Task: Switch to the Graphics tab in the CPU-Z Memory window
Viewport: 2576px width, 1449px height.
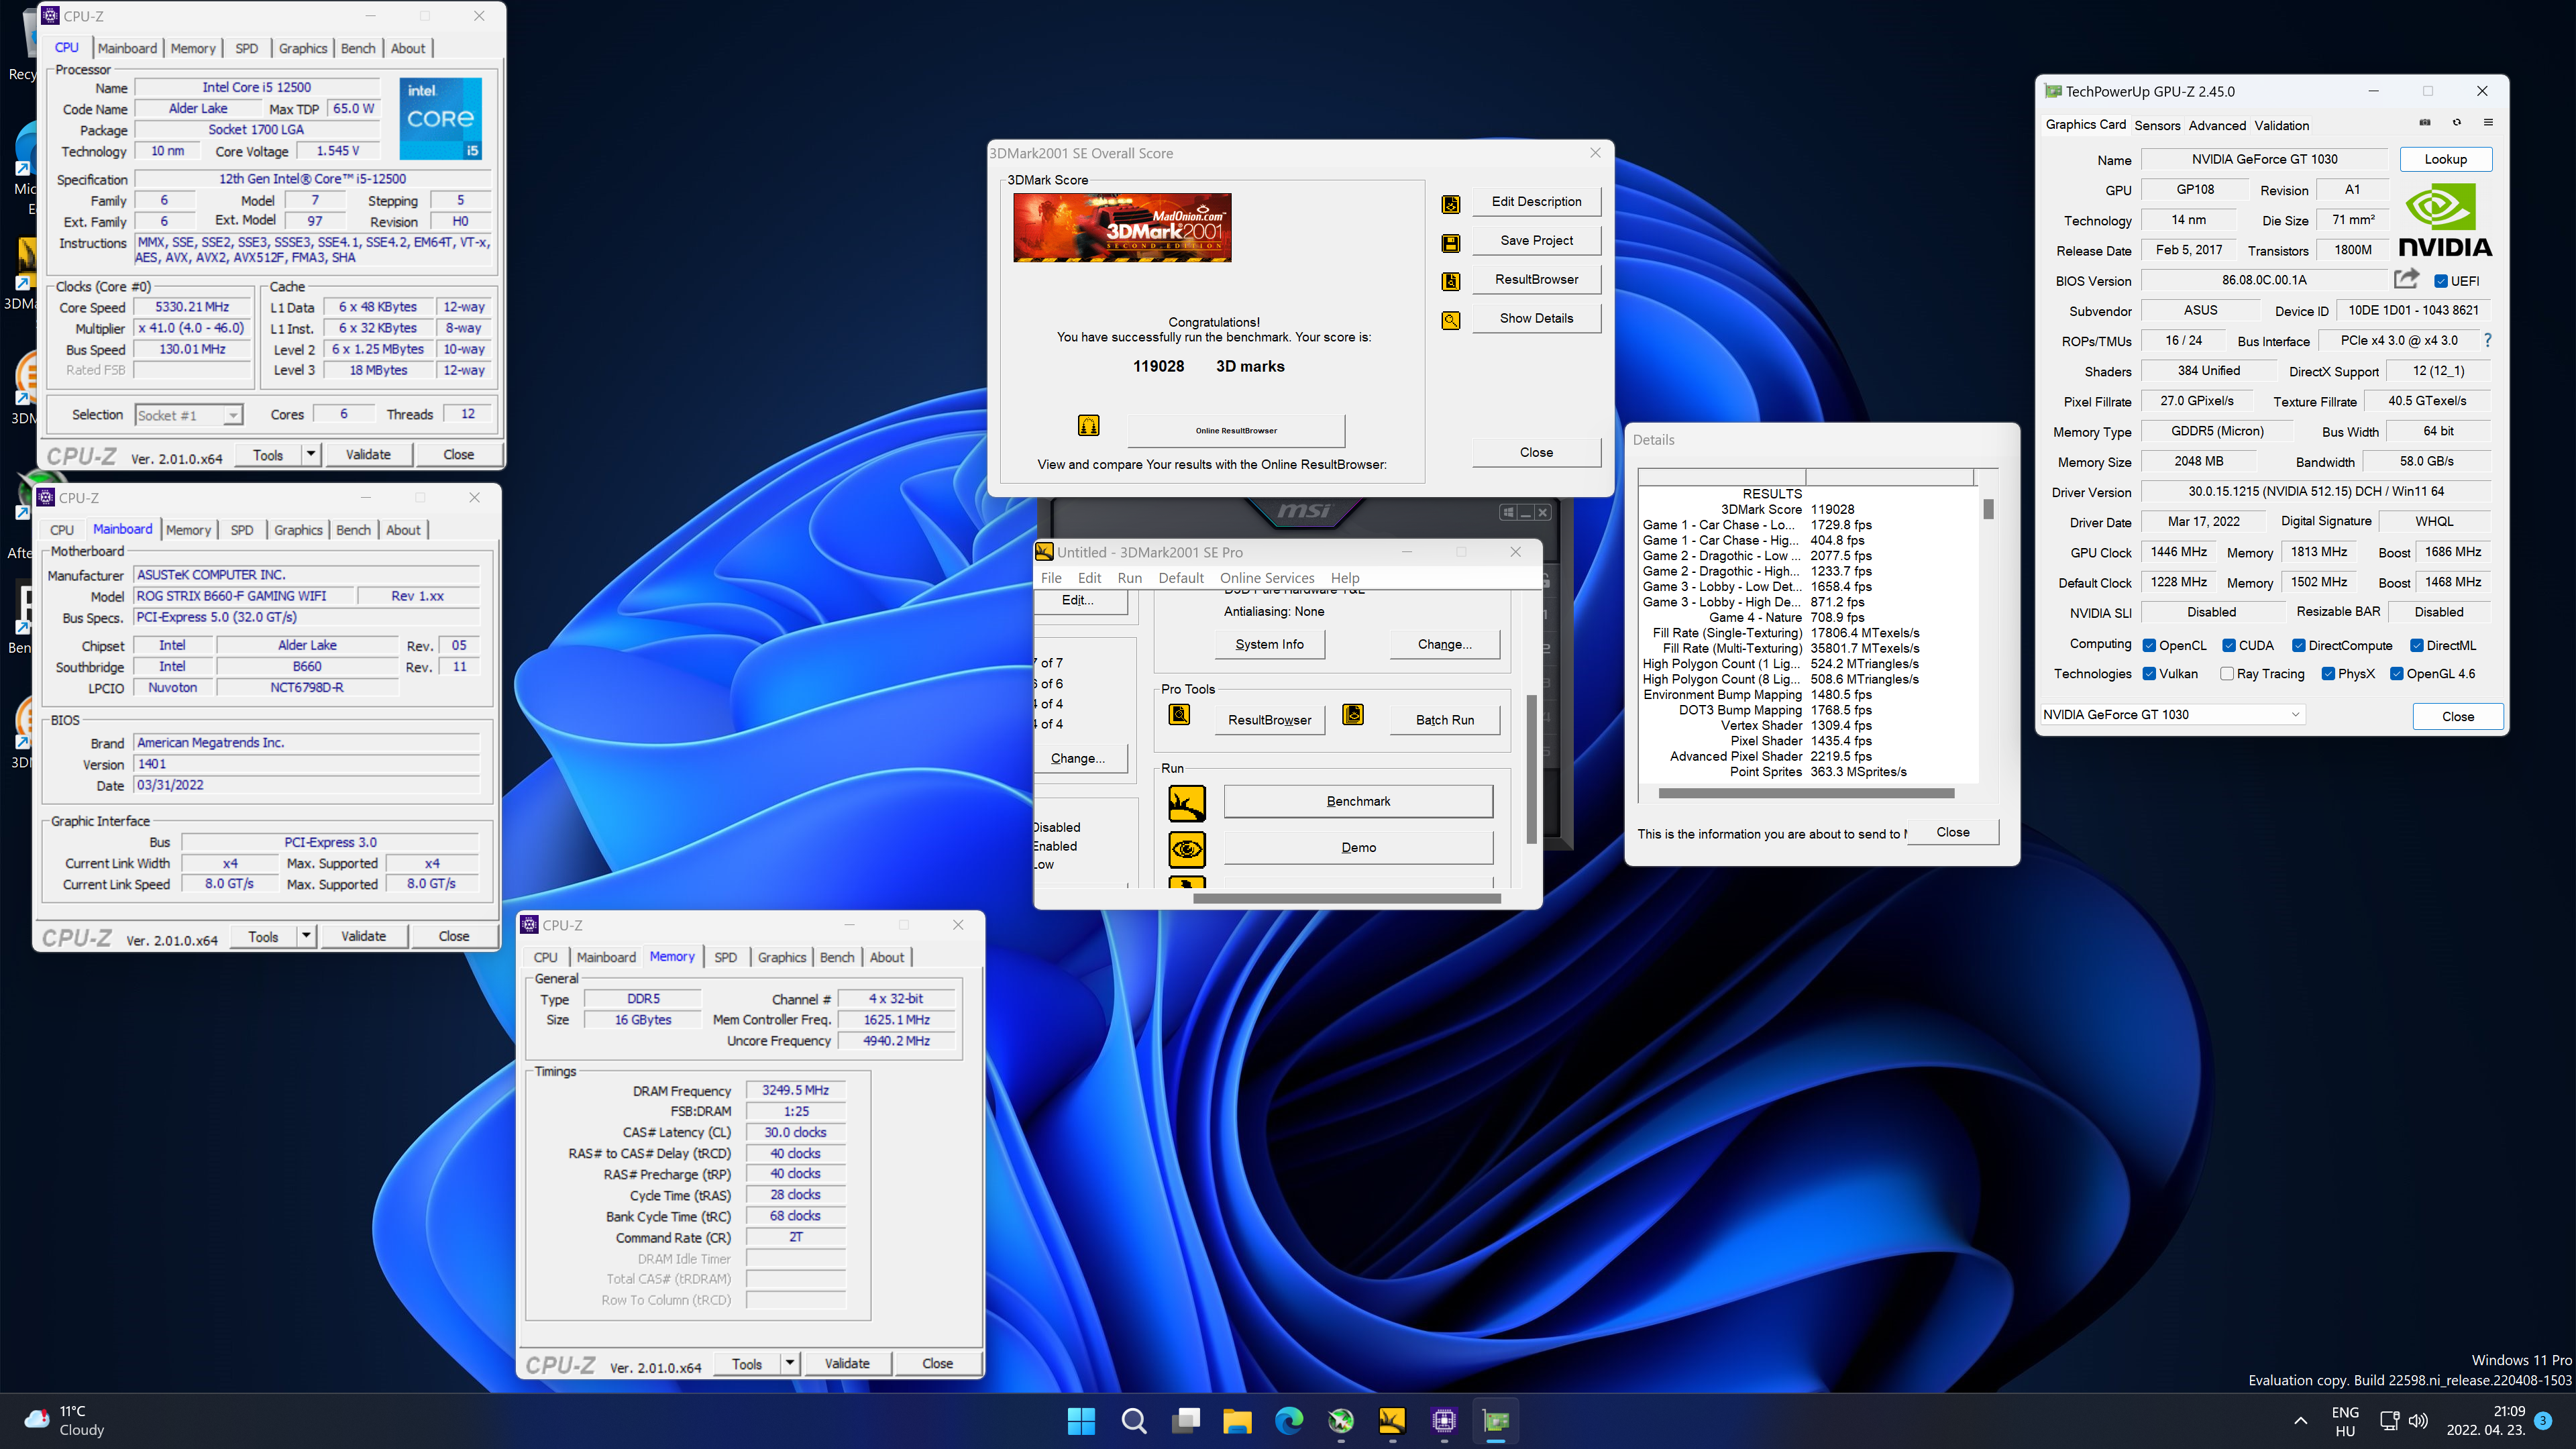Action: (x=781, y=957)
